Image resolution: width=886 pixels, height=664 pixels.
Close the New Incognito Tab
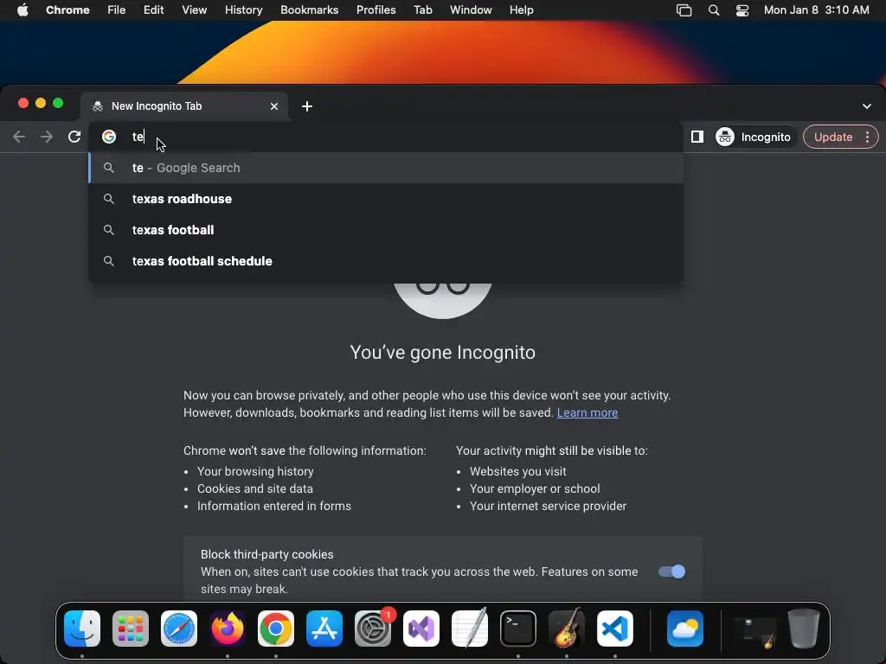pyautogui.click(x=274, y=106)
